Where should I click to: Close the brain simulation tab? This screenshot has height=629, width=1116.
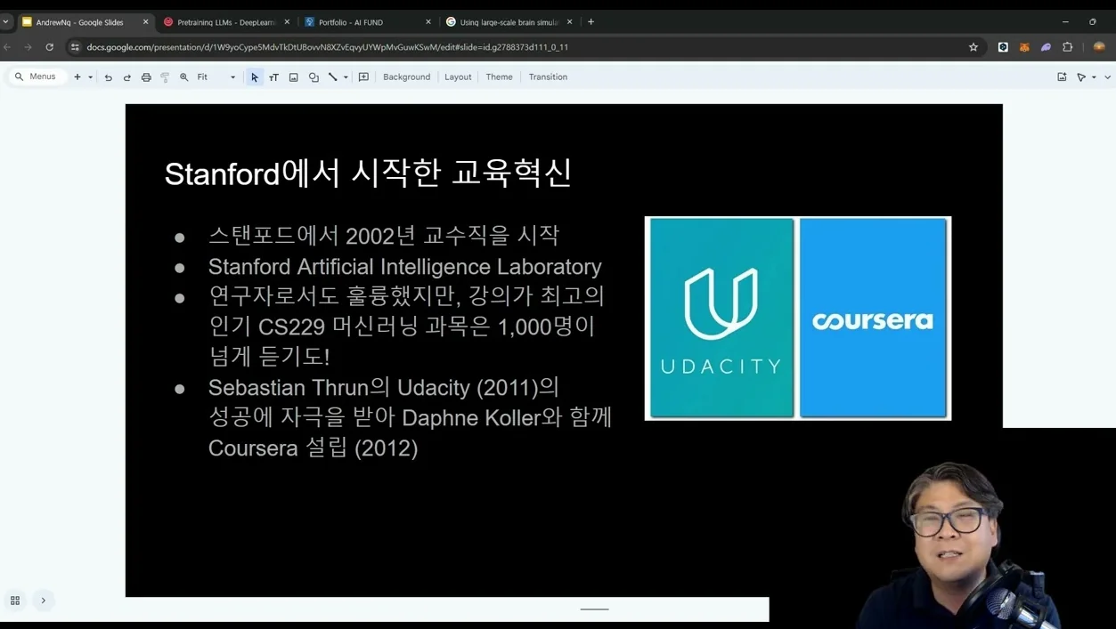[x=570, y=22]
